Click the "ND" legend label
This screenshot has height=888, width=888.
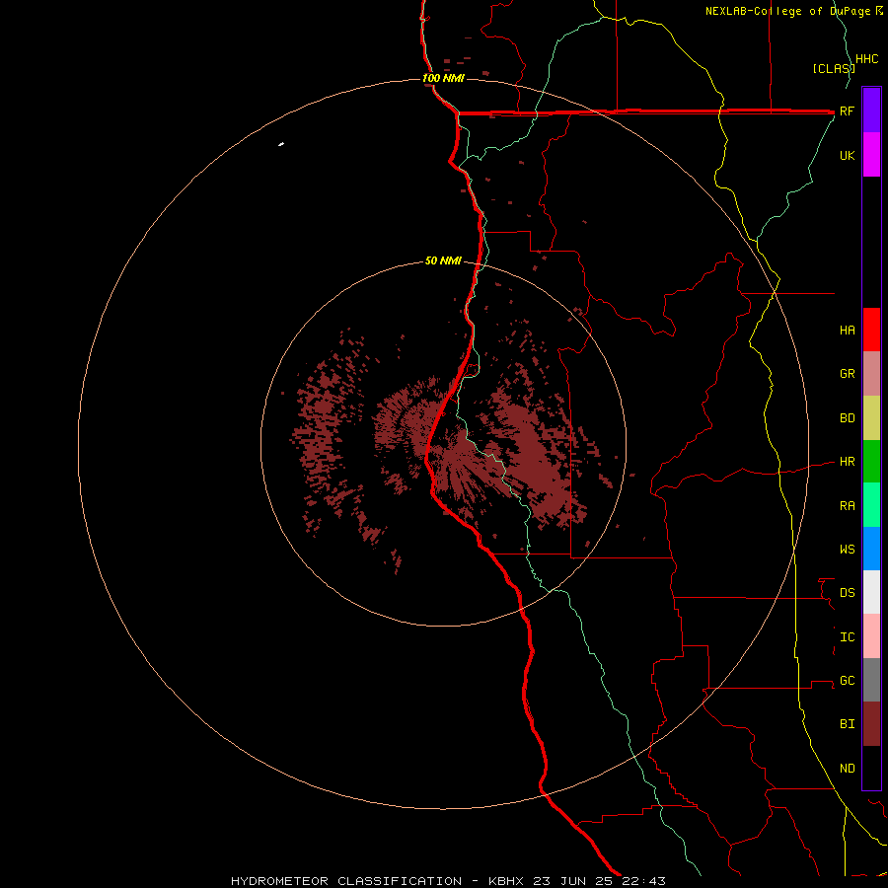[847, 769]
